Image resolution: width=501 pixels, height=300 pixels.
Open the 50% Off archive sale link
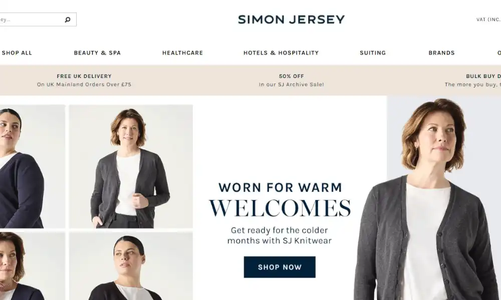coord(292,80)
